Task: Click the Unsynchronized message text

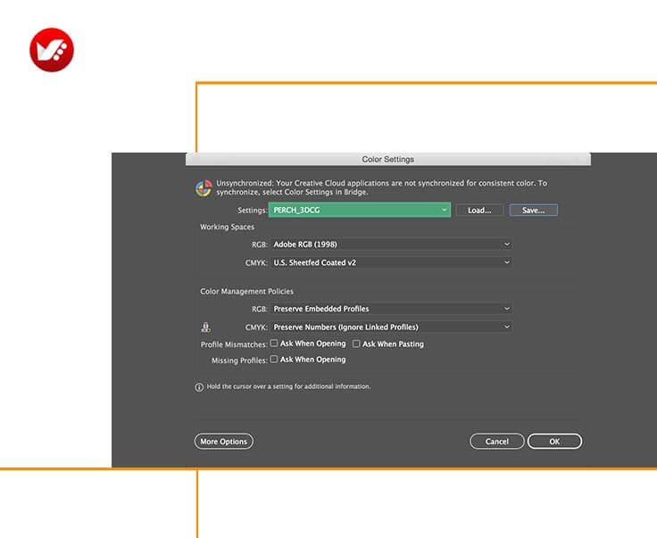Action: pyautogui.click(x=381, y=187)
